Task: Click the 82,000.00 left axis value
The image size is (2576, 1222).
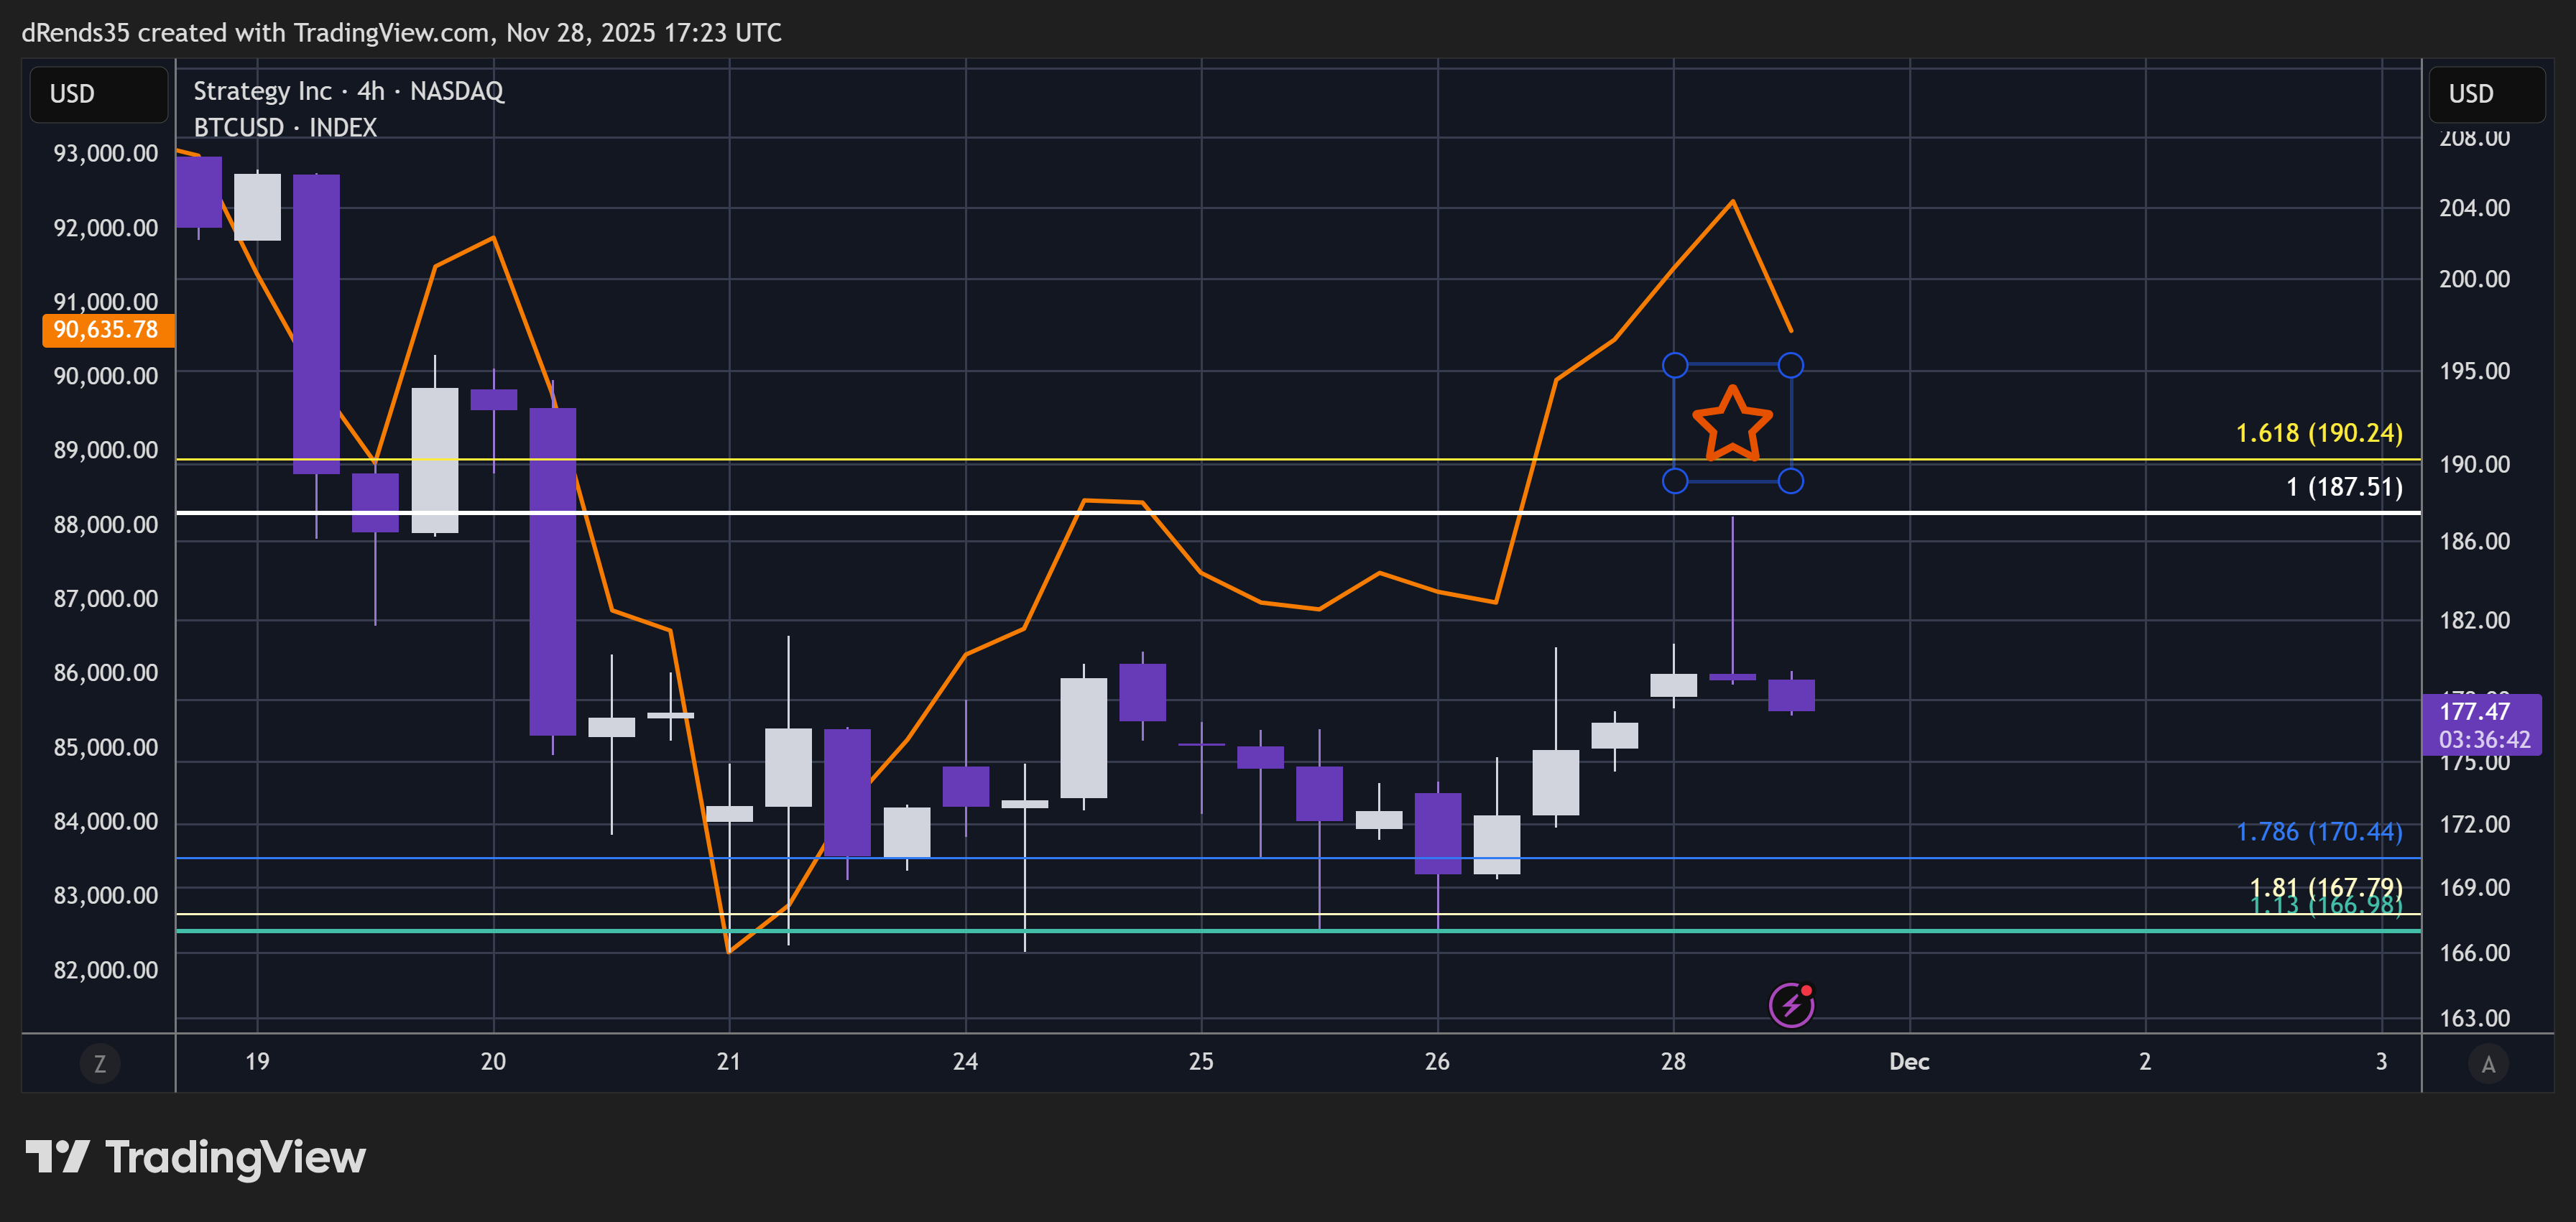Action: 105,970
